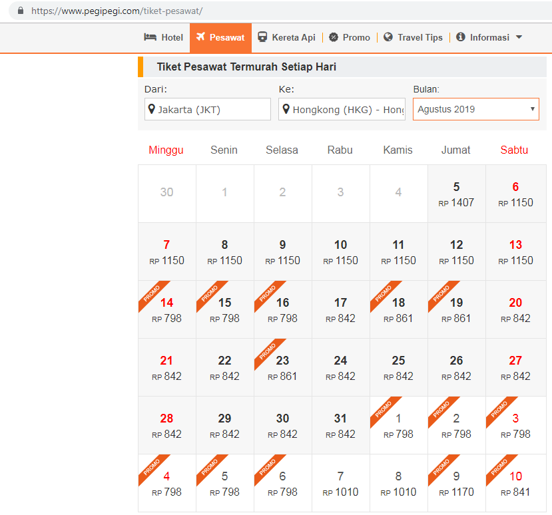Select August 5 priced Rp 1407

point(456,194)
